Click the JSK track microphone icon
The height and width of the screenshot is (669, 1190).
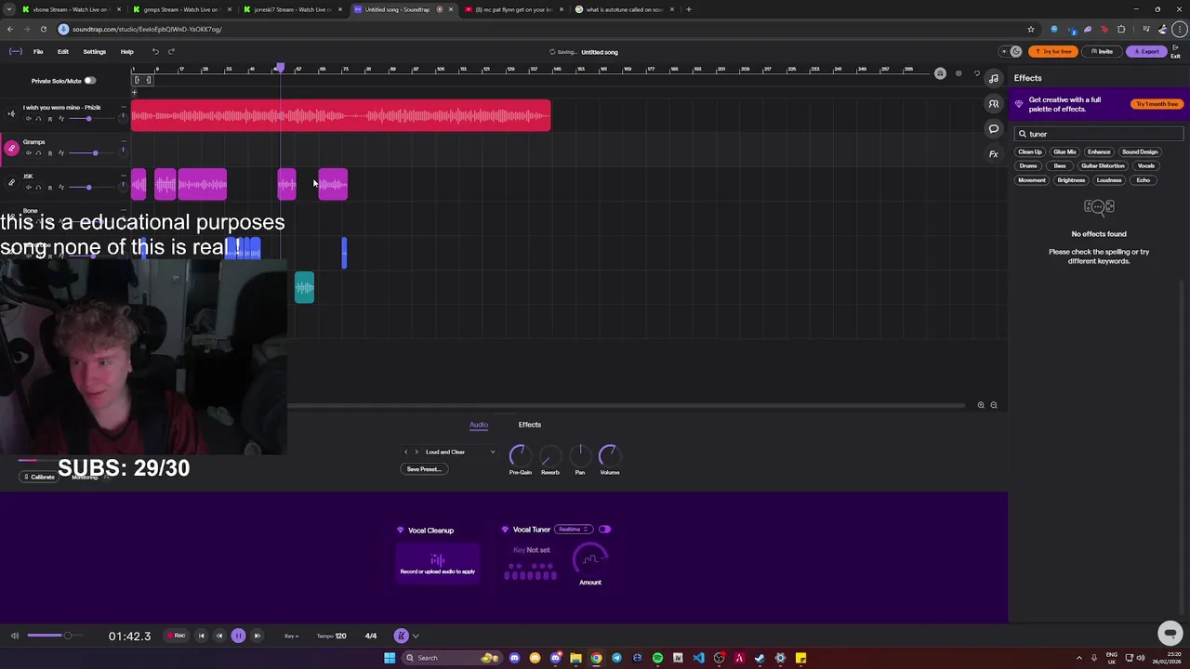coord(11,182)
